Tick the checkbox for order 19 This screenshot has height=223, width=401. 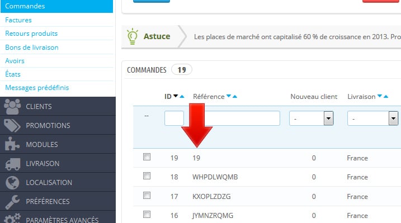point(147,156)
